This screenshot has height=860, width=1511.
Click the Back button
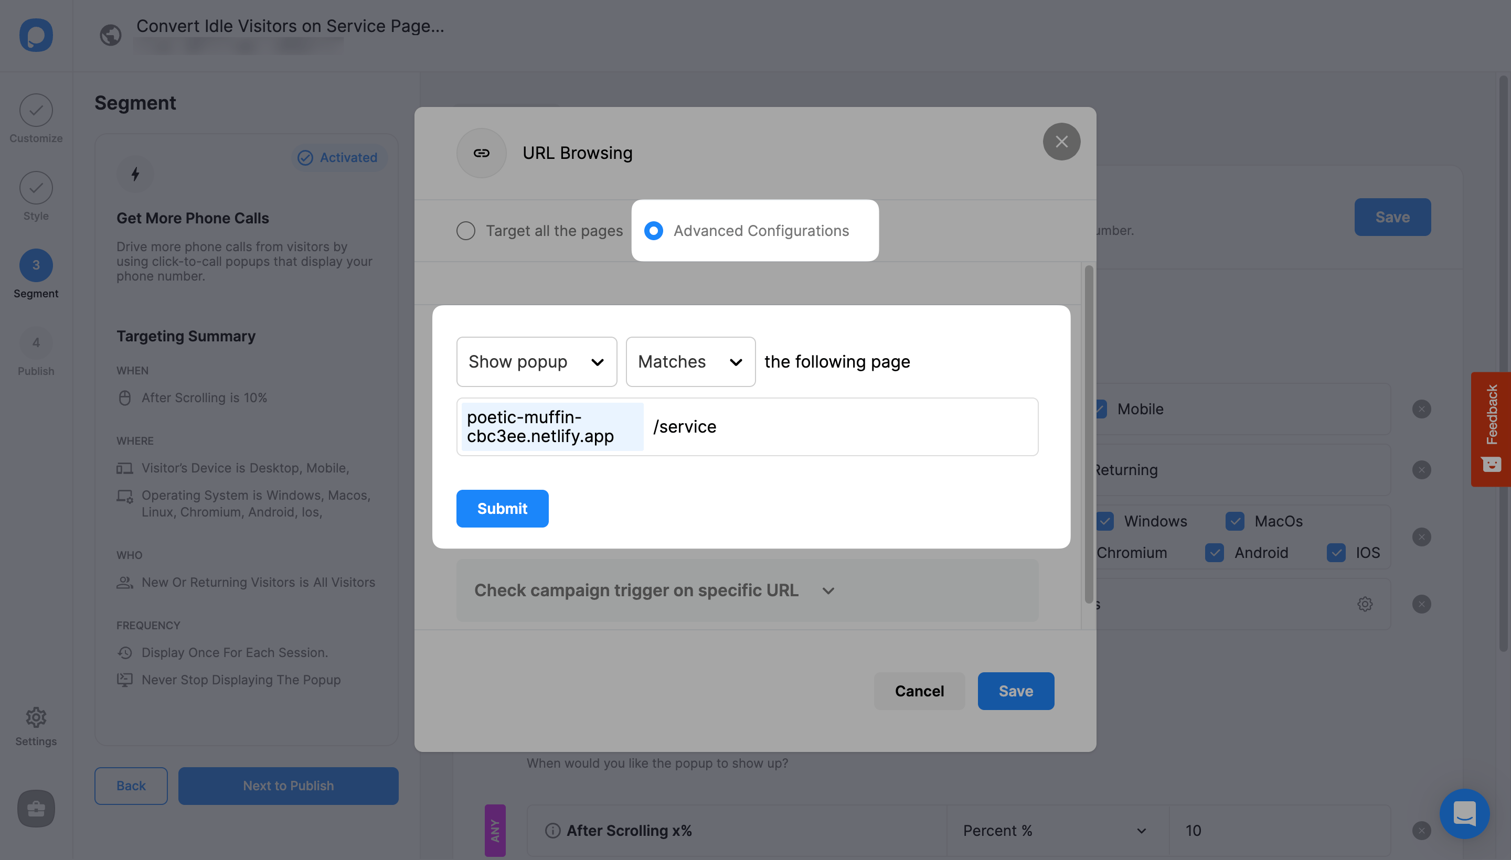(131, 786)
